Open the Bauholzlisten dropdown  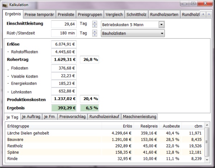133,33
